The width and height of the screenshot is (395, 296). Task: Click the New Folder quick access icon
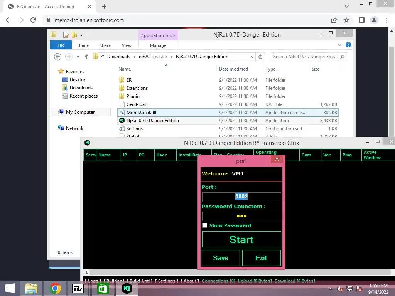click(74, 34)
